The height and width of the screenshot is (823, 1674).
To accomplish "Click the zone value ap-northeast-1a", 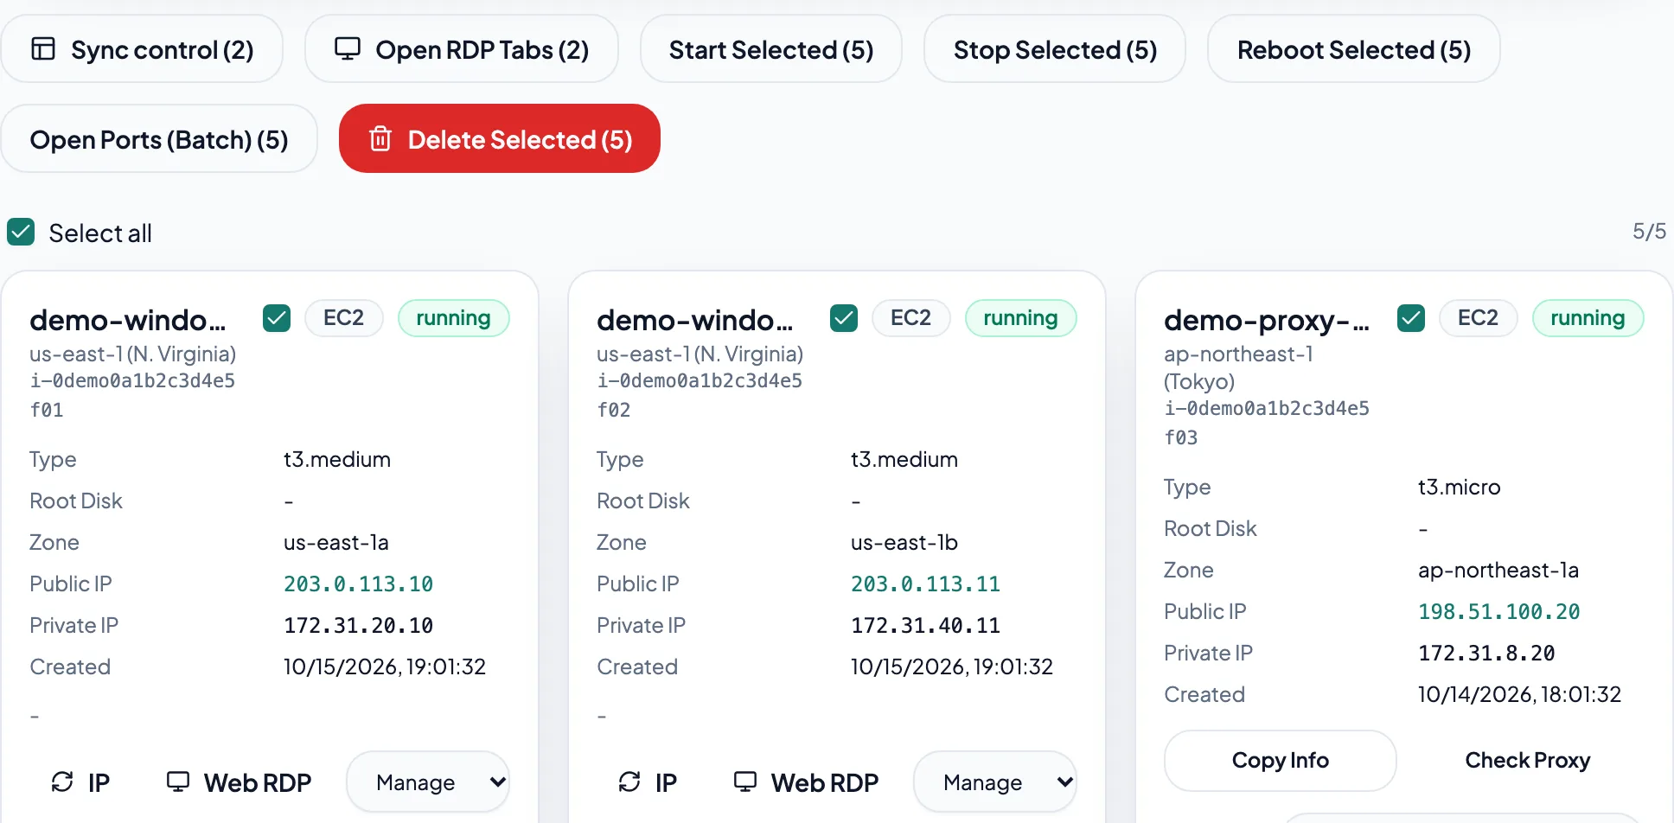I will point(1498,570).
